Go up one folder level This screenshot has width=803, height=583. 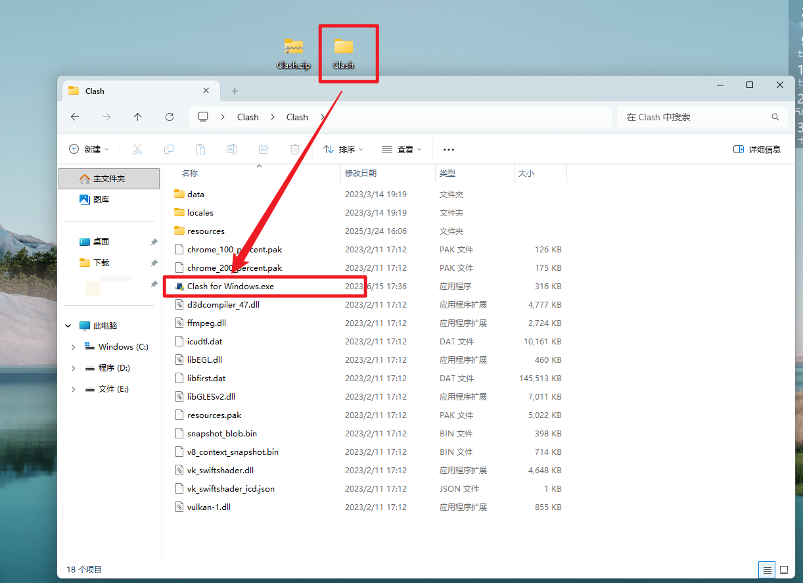coord(138,117)
